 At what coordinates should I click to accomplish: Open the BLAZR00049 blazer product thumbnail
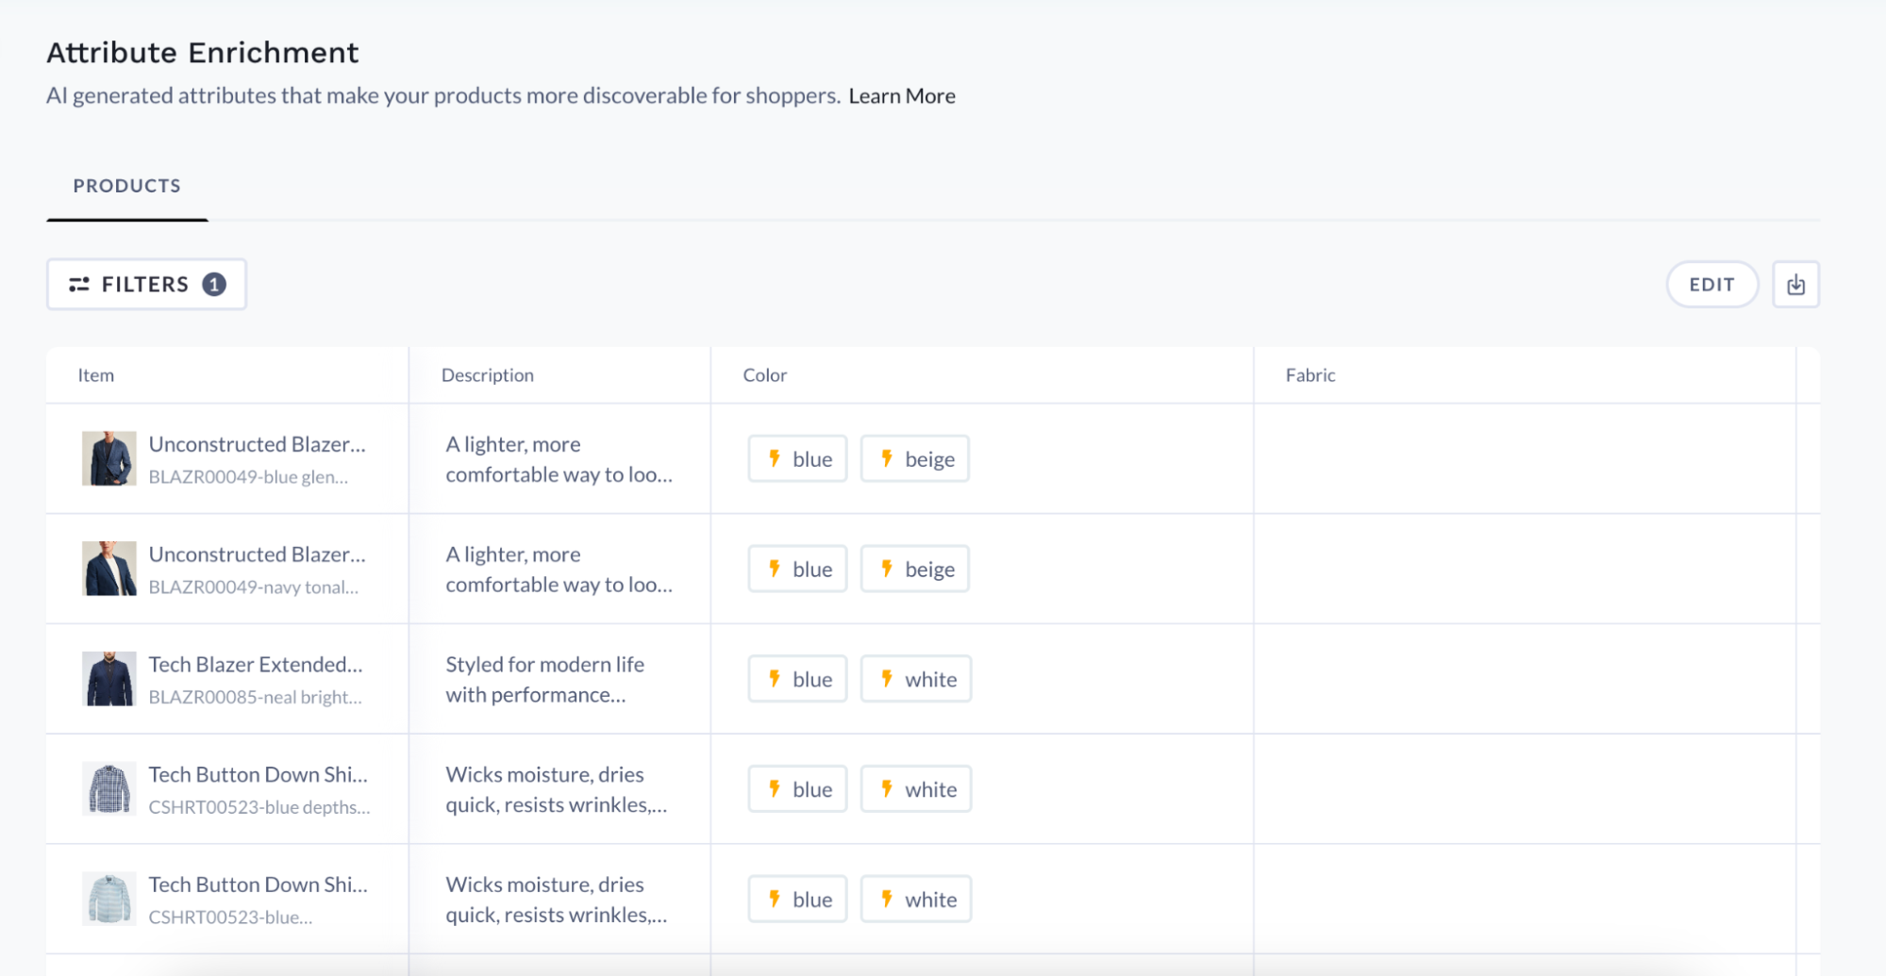click(x=108, y=459)
